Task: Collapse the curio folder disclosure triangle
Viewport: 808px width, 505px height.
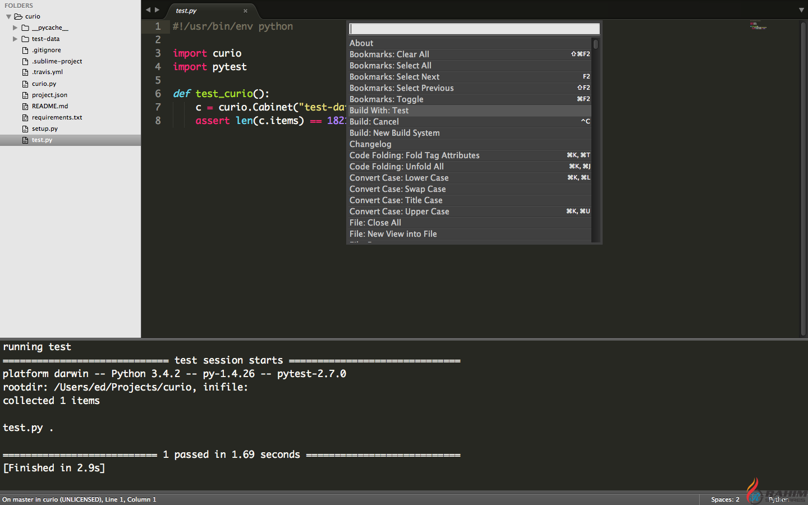Action: pyautogui.click(x=8, y=17)
